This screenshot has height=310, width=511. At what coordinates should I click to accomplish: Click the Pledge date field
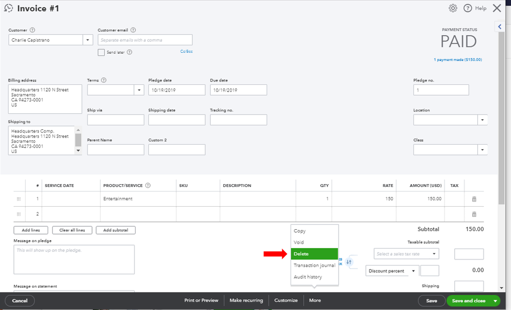tap(176, 90)
